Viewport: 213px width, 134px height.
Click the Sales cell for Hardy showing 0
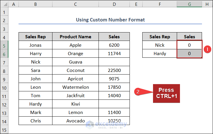tap(189, 54)
